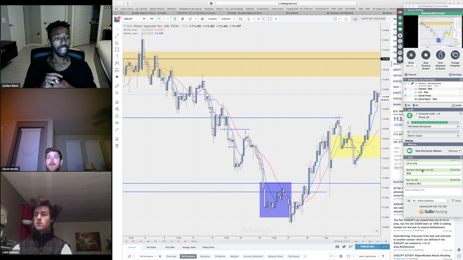Image resolution: width=463 pixels, height=260 pixels.
Task: Click the fullscreen mode icon in chart toolbar
Action: click(x=269, y=19)
